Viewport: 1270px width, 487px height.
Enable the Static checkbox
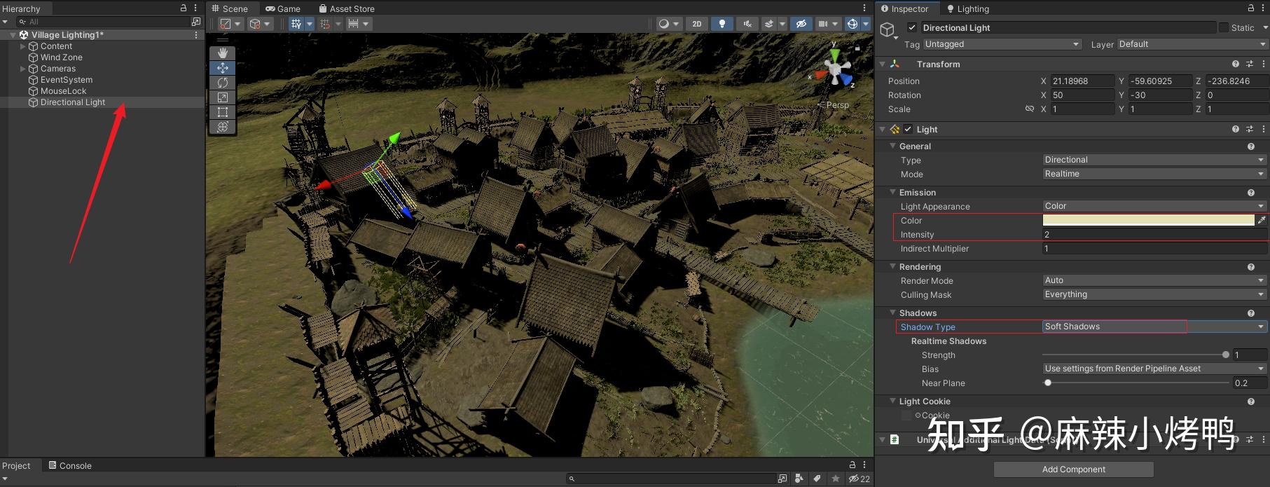click(1224, 27)
